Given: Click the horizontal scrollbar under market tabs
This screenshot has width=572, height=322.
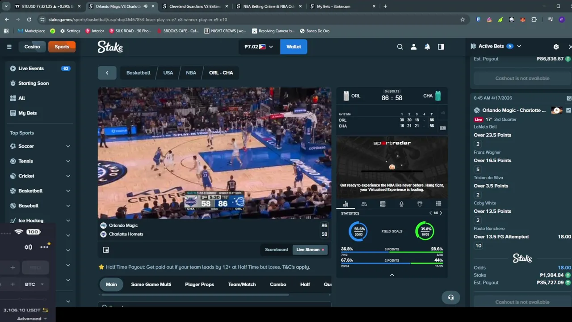Looking at the screenshot, I should coord(195,295).
